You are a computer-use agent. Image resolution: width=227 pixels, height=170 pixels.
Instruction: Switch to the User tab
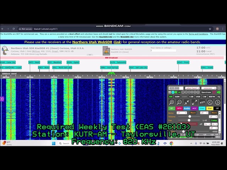(202, 108)
